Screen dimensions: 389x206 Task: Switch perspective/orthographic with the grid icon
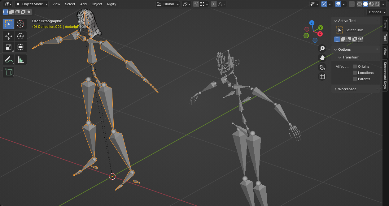[322, 76]
